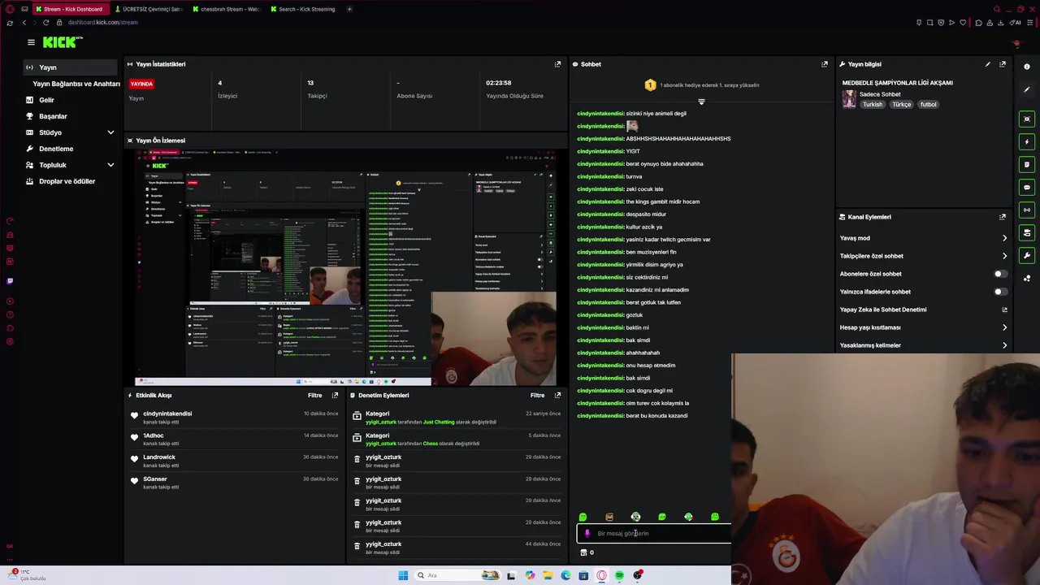Screen dimensions: 1040x585
Task: Click the Turkish tag chip
Action: 873,105
